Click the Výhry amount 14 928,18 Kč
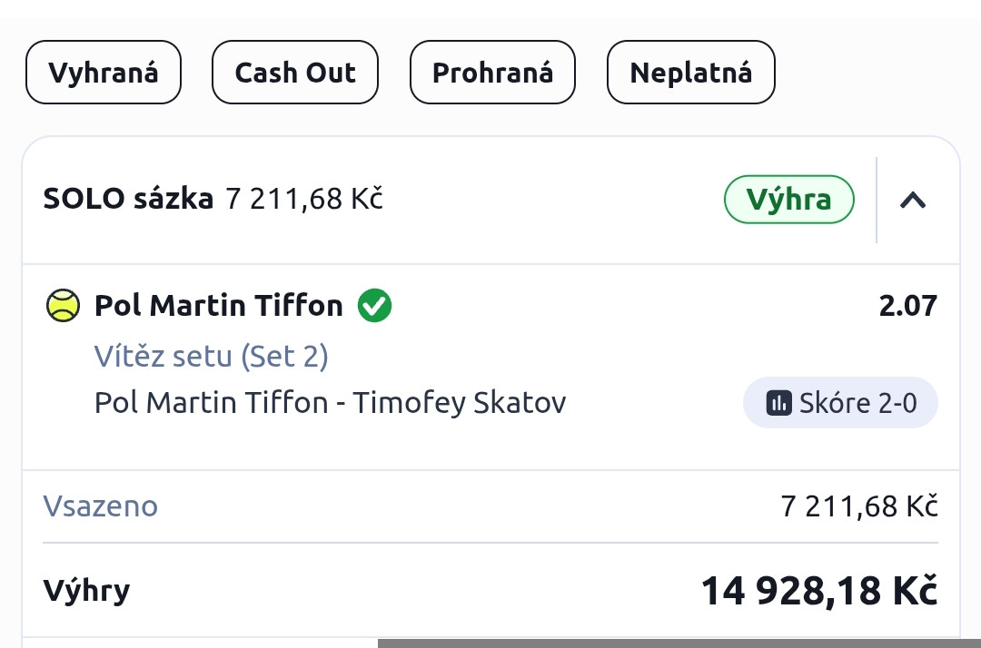This screenshot has height=648, width=981. point(818,591)
